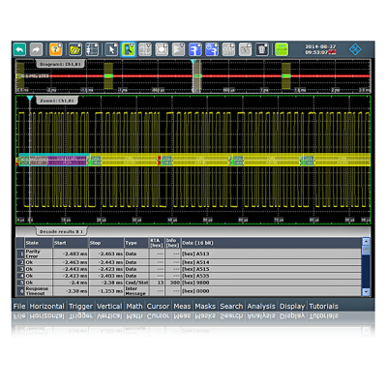The width and height of the screenshot is (387, 387).
Task: Click the bright green waveform icon
Action: (x=282, y=49)
